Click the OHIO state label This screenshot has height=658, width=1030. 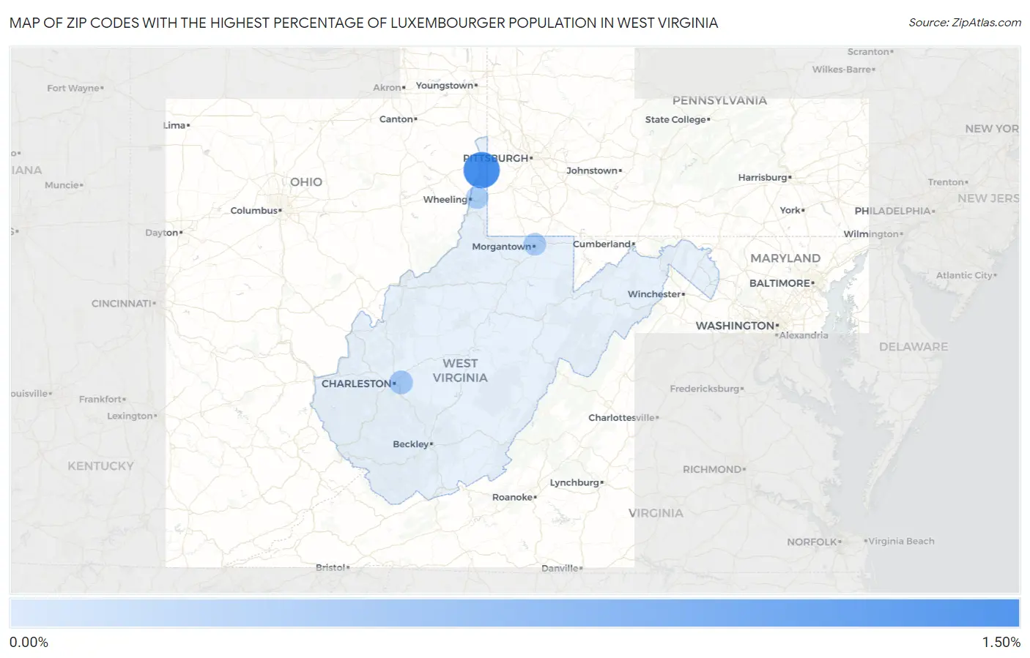tap(306, 182)
